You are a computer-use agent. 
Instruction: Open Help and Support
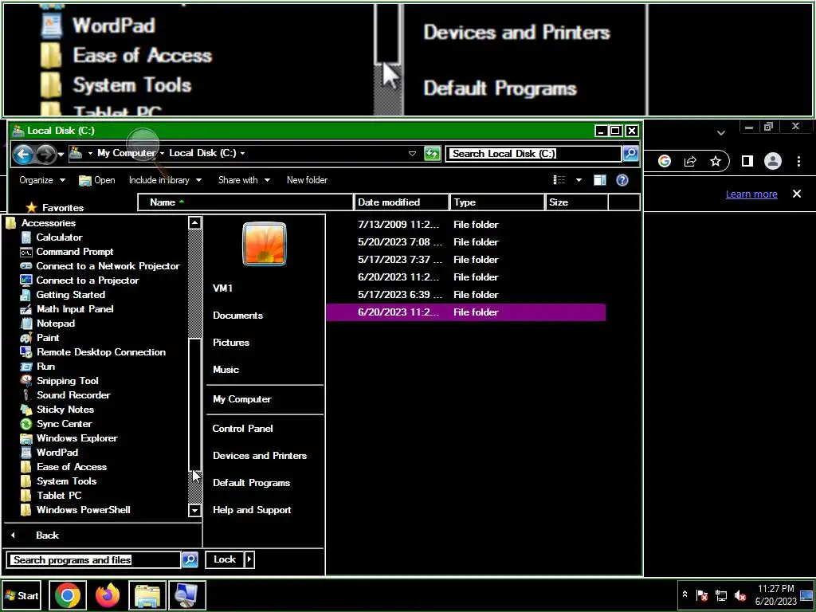pos(252,510)
